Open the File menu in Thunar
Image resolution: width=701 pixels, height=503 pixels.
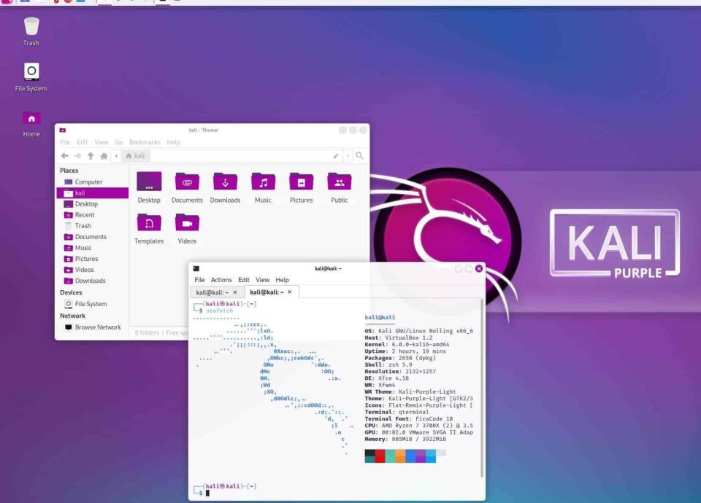click(x=65, y=142)
